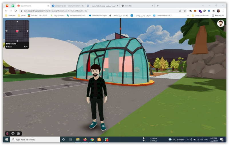229x145 pixels.
Task: Open the DirectAdmin Login bookmark
Action: pos(97,15)
